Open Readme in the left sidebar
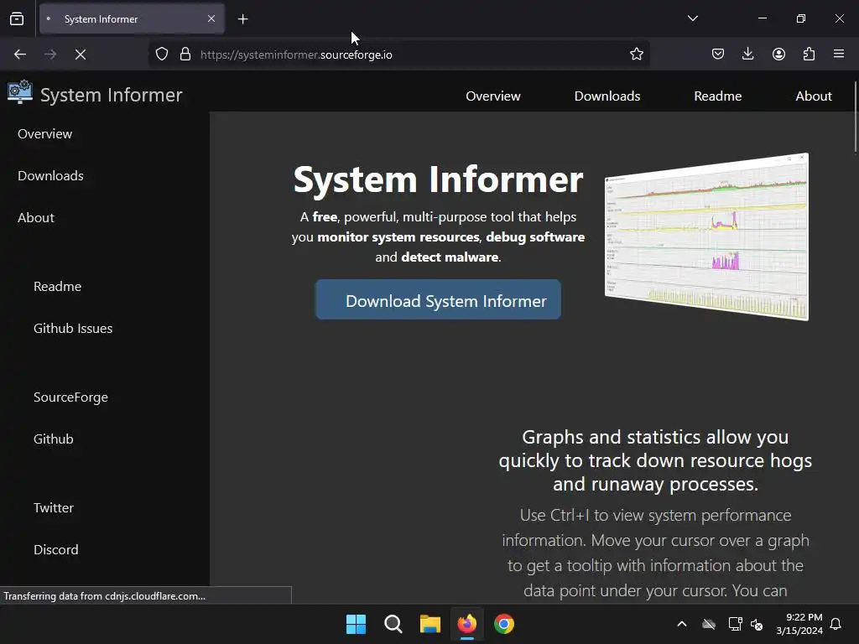Viewport: 859px width, 644px height. click(x=58, y=287)
